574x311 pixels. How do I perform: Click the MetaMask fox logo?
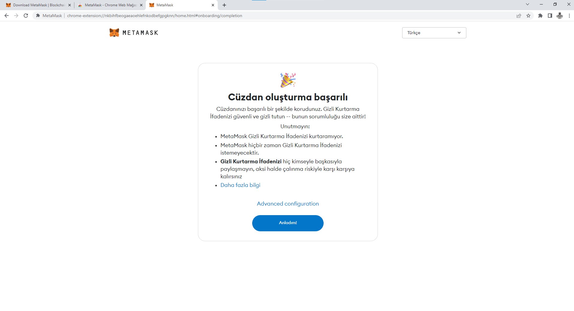[114, 33]
